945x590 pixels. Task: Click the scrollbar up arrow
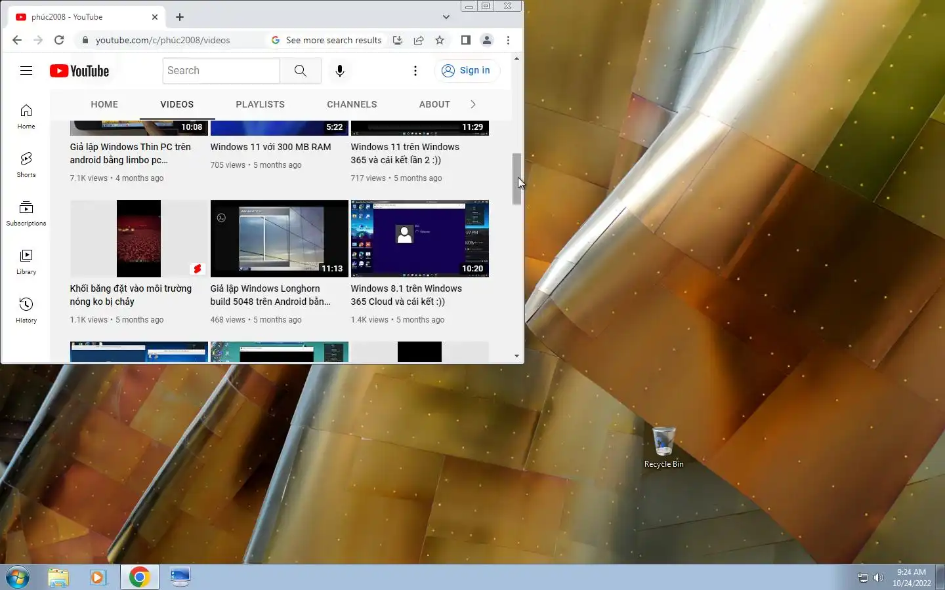click(517, 58)
